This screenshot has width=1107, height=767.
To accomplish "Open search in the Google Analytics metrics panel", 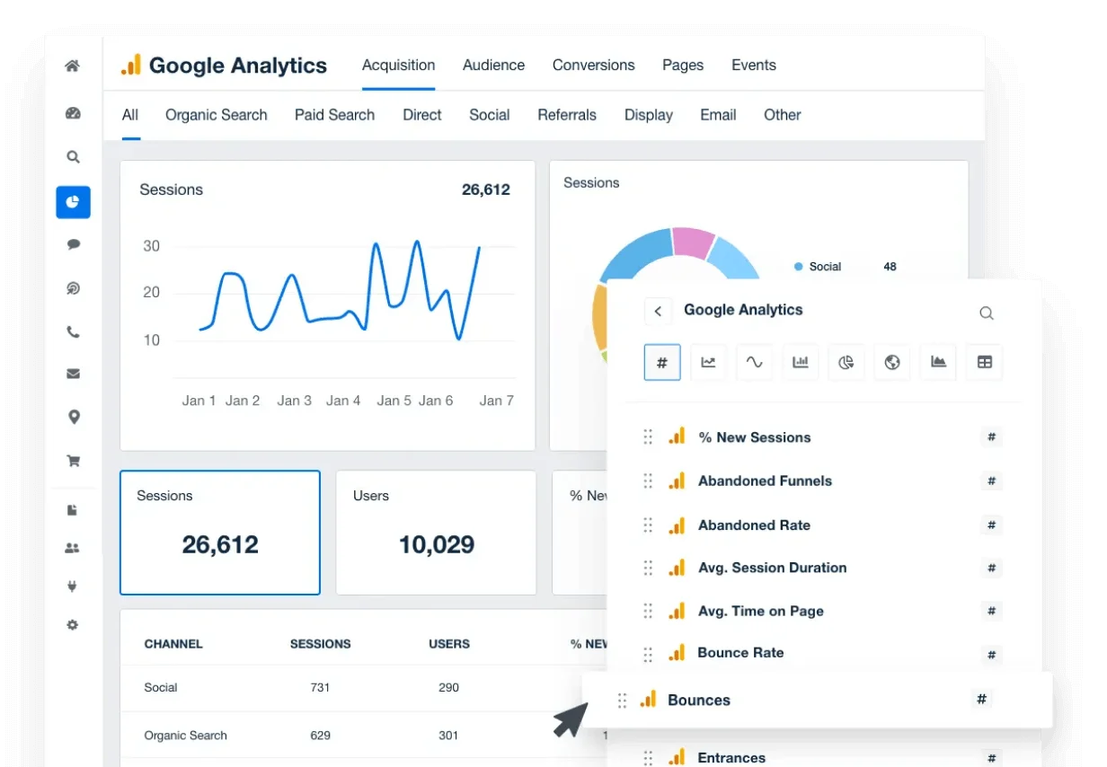I will [986, 313].
